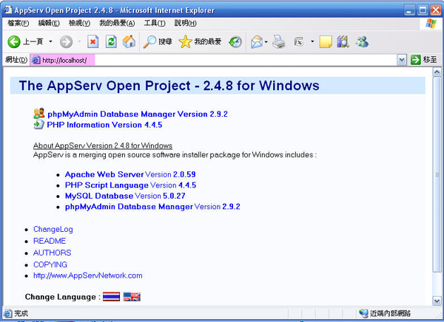The image size is (444, 322).
Task: Open the PHP Script Language link
Action: (107, 185)
